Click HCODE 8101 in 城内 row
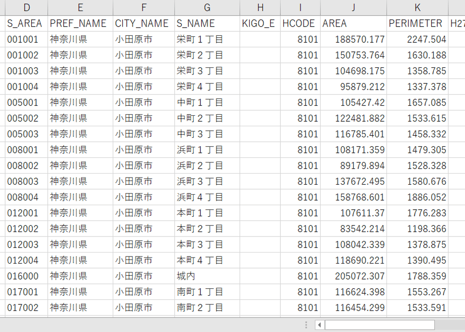 (300, 276)
